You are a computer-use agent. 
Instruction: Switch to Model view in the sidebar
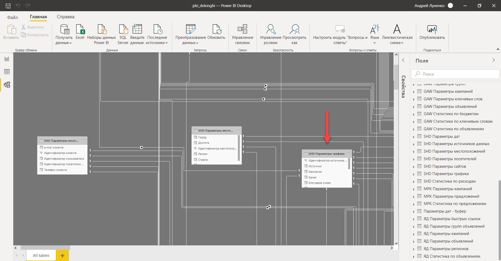pyautogui.click(x=7, y=85)
